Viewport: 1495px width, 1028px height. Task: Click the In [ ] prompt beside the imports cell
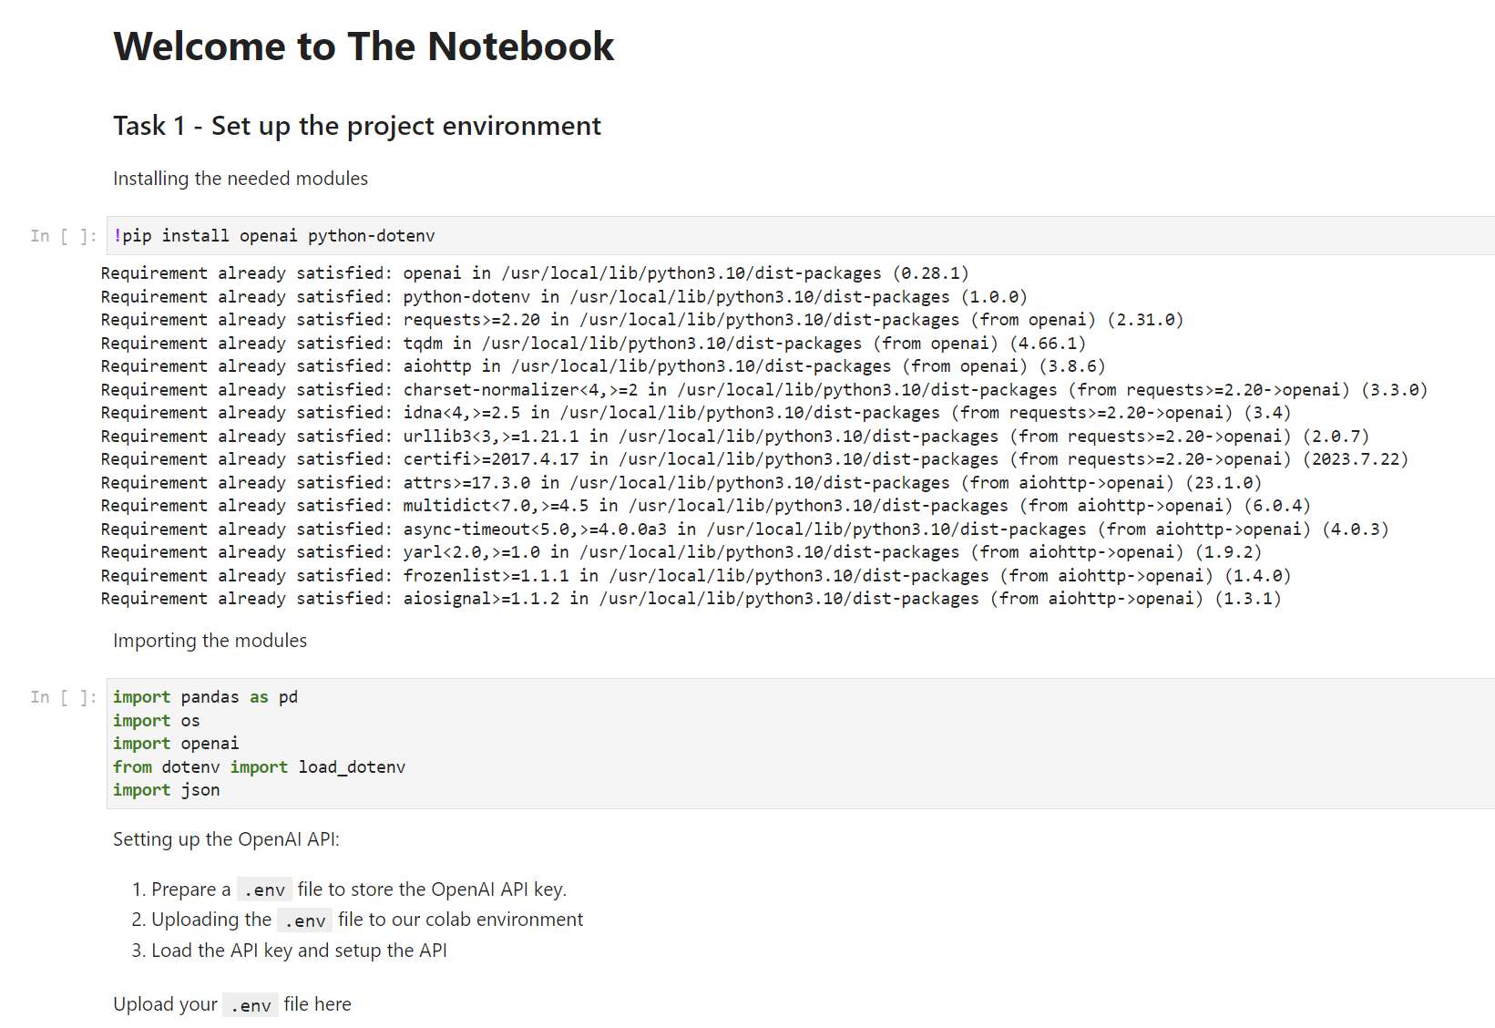point(63,697)
